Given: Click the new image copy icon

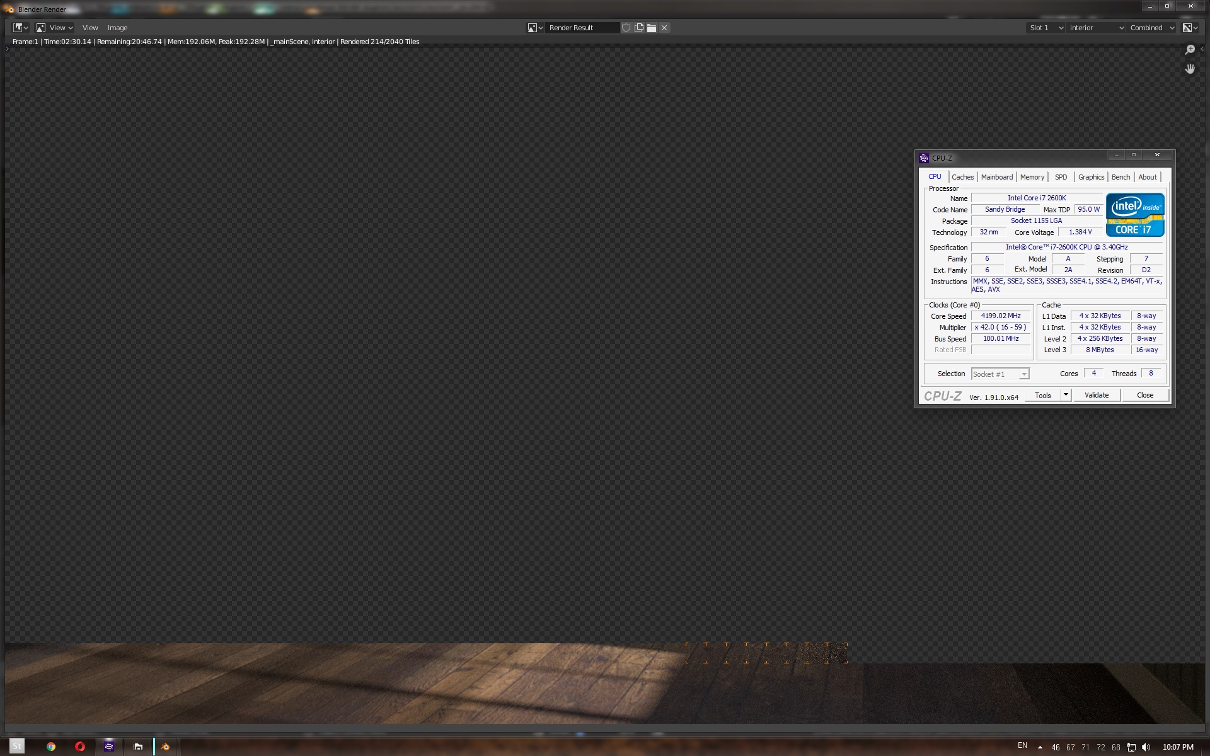Looking at the screenshot, I should [639, 28].
